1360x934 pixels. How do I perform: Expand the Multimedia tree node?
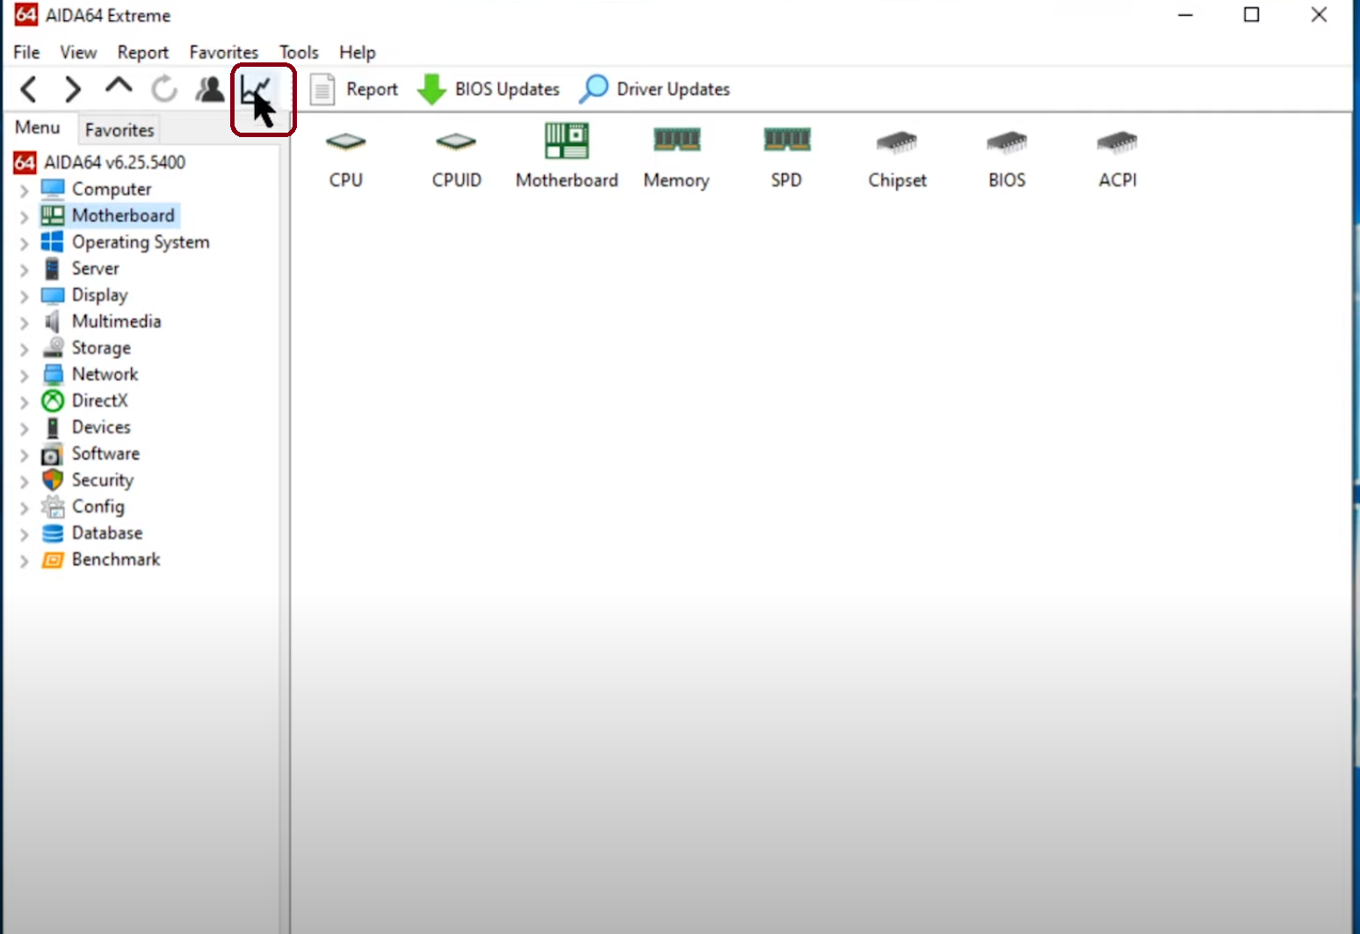pyautogui.click(x=24, y=322)
